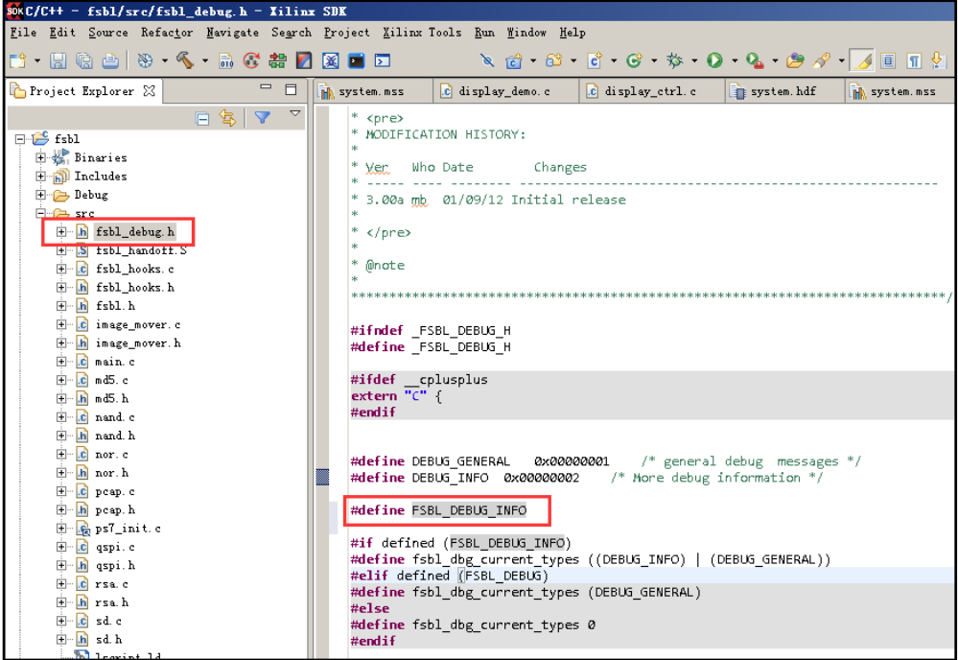
Task: Expand the Debug folder node
Action: (x=40, y=195)
